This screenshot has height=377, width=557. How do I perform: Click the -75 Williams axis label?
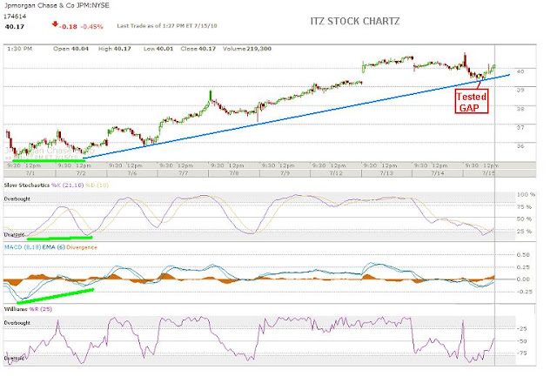click(522, 353)
